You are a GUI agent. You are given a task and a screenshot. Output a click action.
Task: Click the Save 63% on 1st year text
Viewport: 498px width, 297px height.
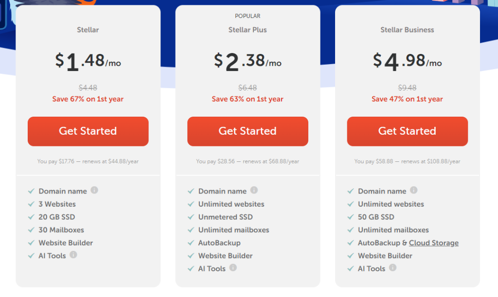coord(248,99)
